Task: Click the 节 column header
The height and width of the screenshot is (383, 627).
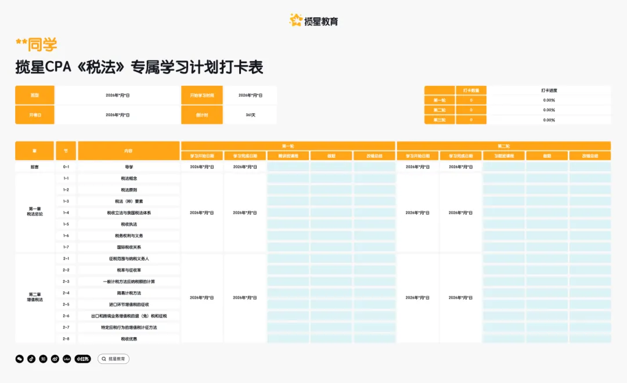Action: click(x=66, y=151)
